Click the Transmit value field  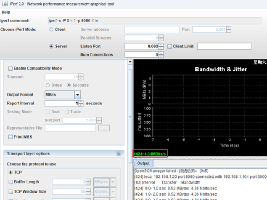coord(62,77)
